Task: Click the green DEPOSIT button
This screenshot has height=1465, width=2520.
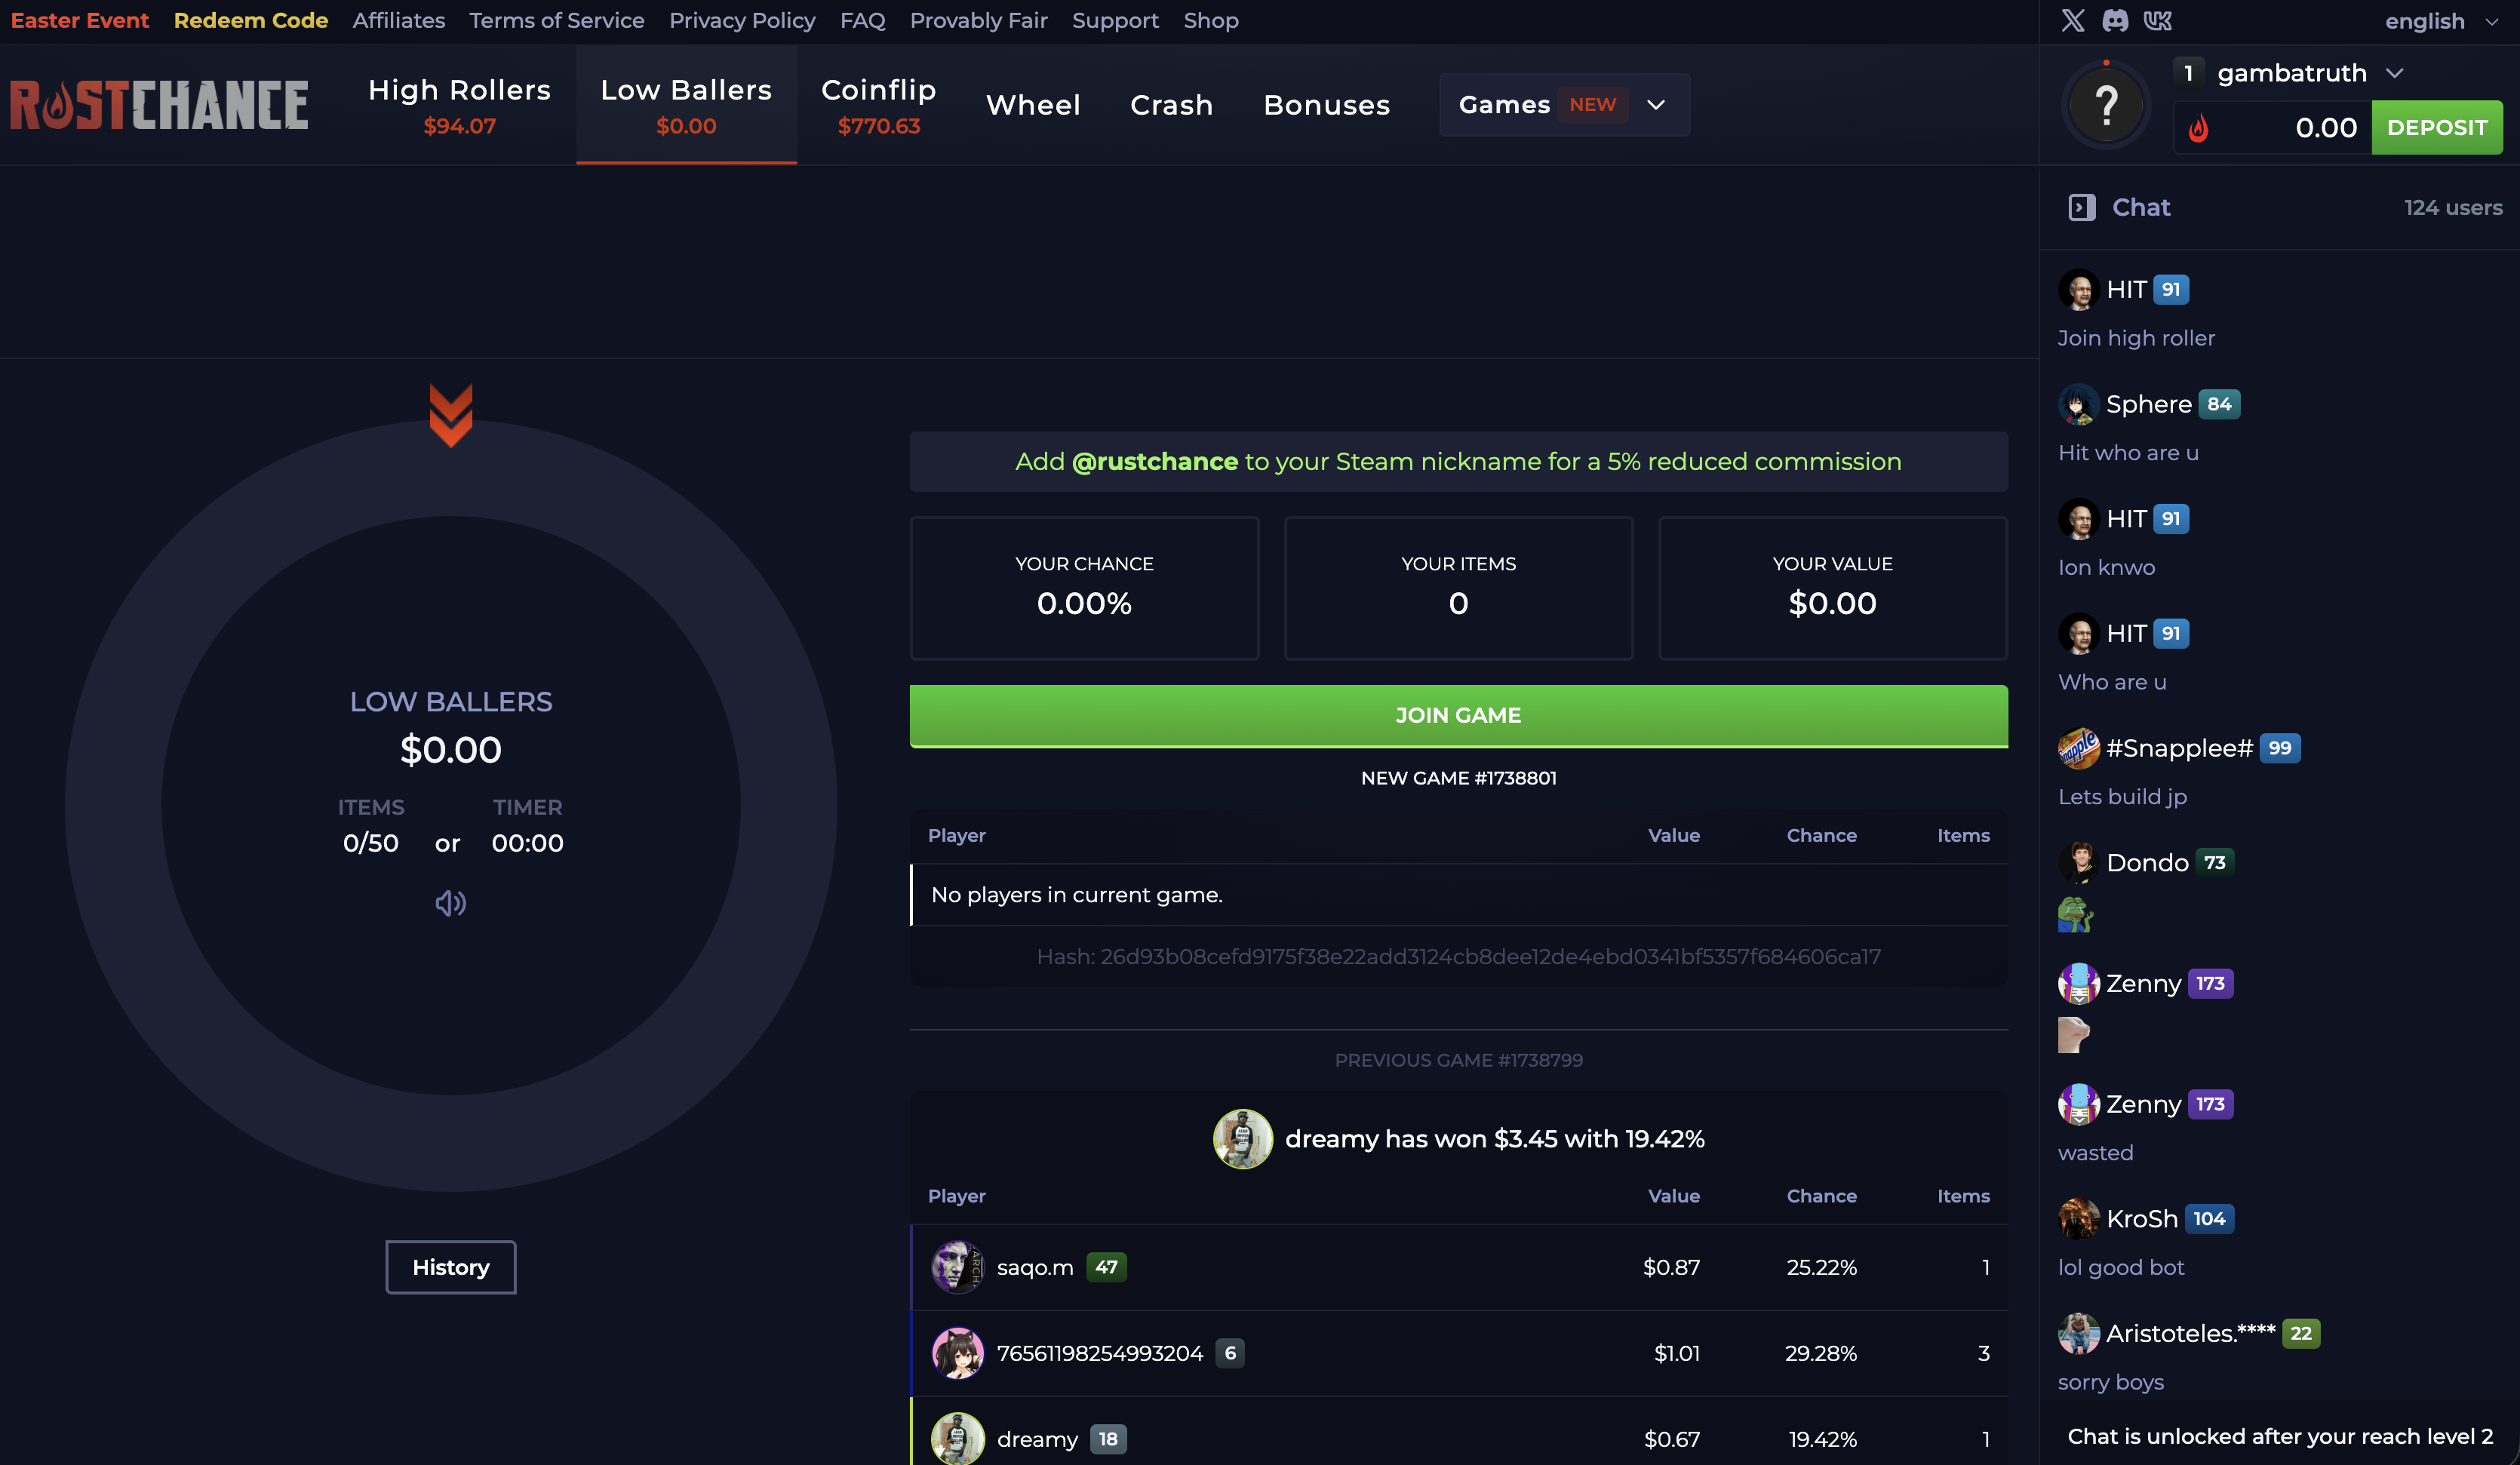Action: (x=2437, y=128)
